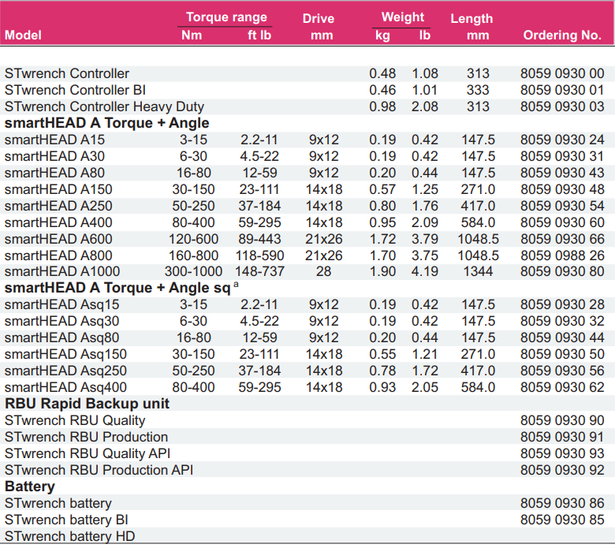This screenshot has width=615, height=548.
Task: Click ordering number 8059 0930 48
Action: pos(562,189)
